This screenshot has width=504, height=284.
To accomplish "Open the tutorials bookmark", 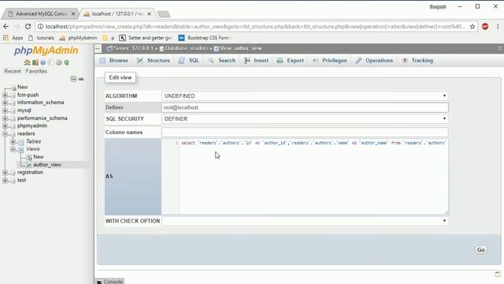I will click(42, 38).
